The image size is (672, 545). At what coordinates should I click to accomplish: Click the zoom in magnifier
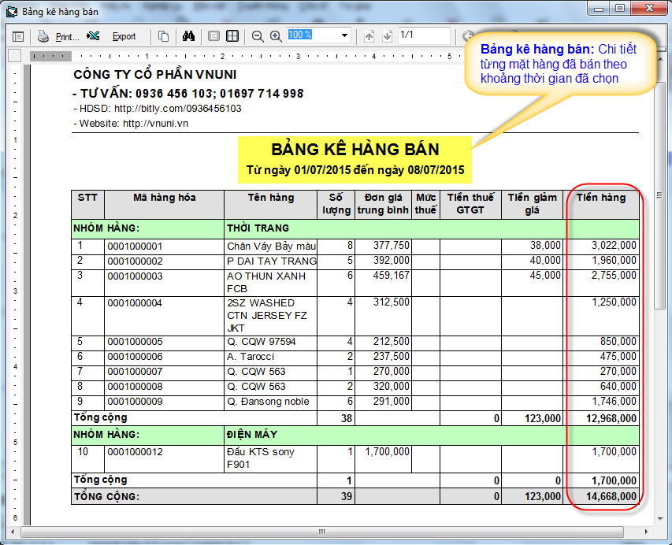[276, 36]
